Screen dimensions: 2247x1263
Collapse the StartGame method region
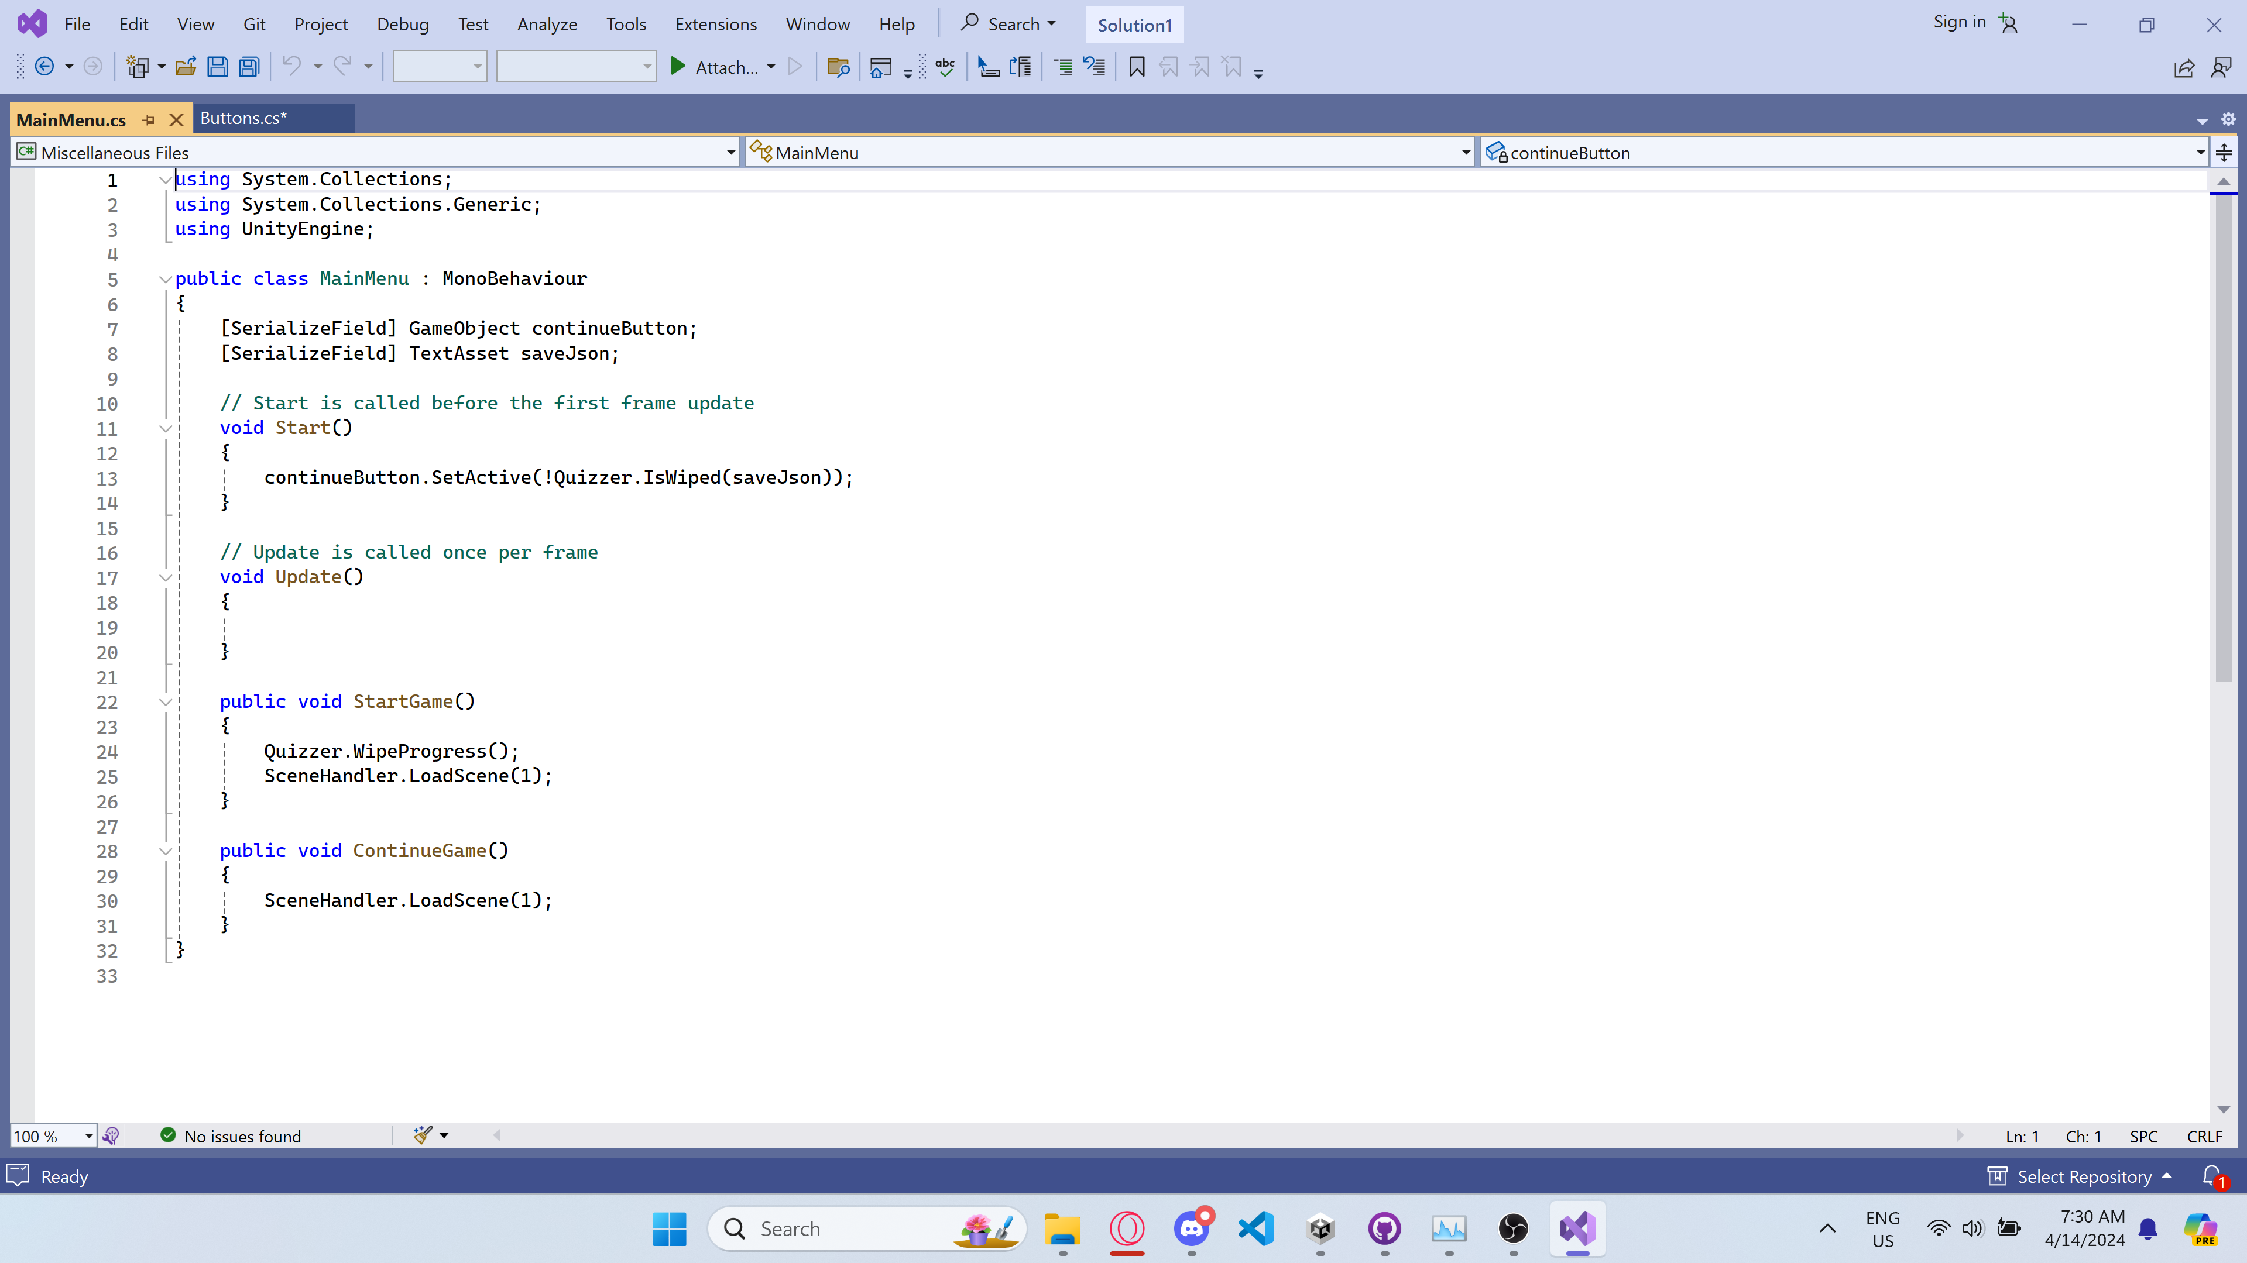point(165,701)
